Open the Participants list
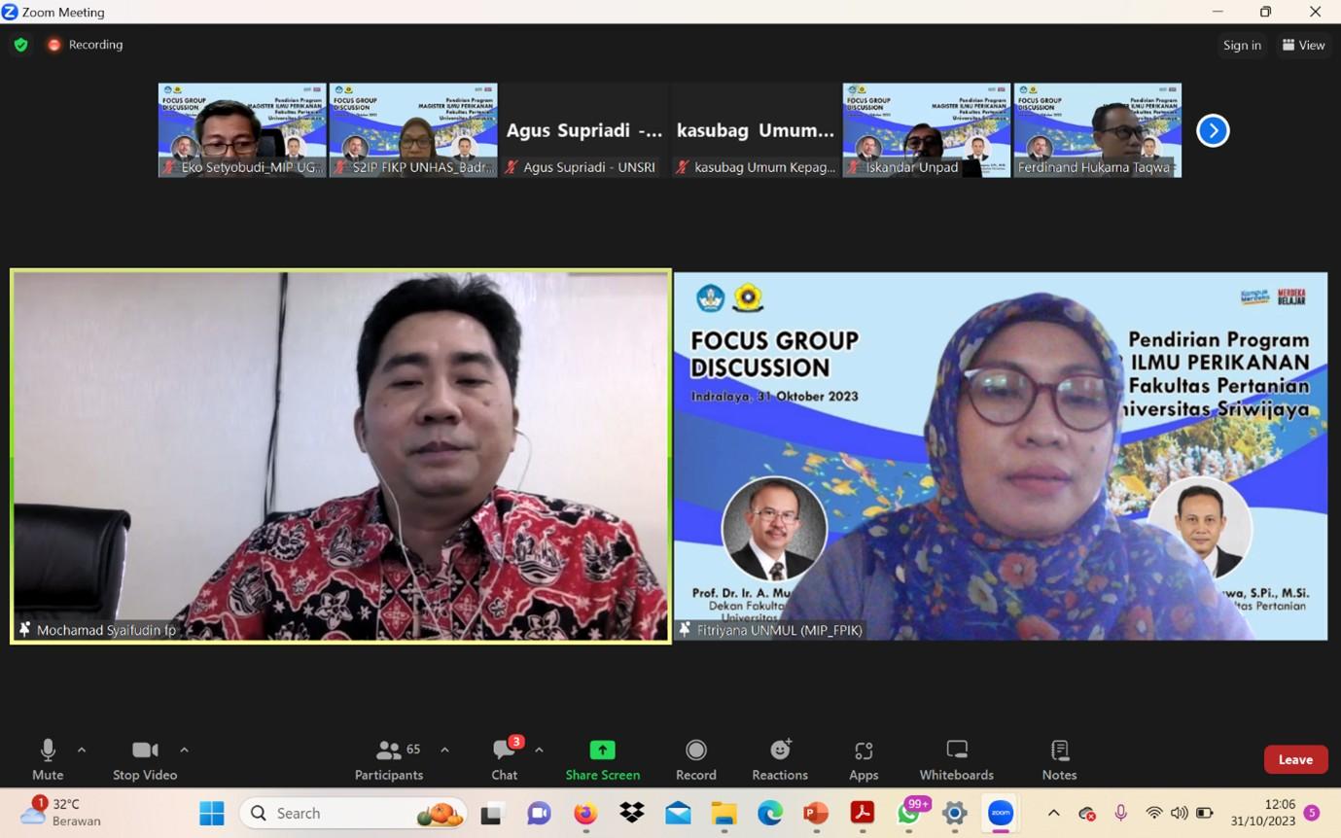 [x=389, y=759]
